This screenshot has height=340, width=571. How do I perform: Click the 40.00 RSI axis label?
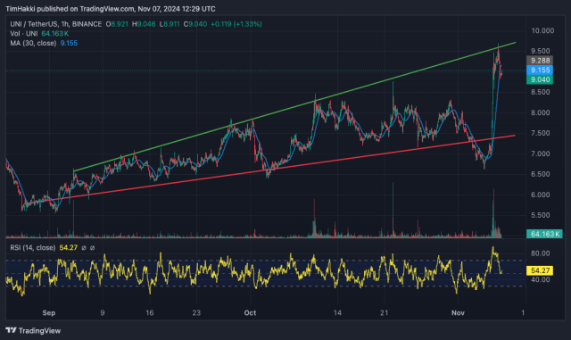[541, 280]
